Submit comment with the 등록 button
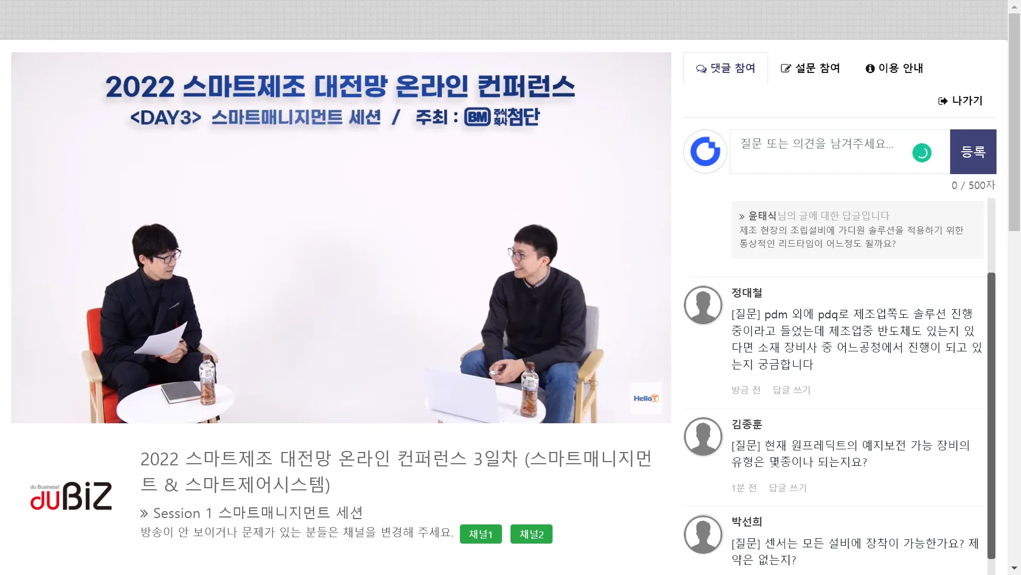 coord(973,152)
